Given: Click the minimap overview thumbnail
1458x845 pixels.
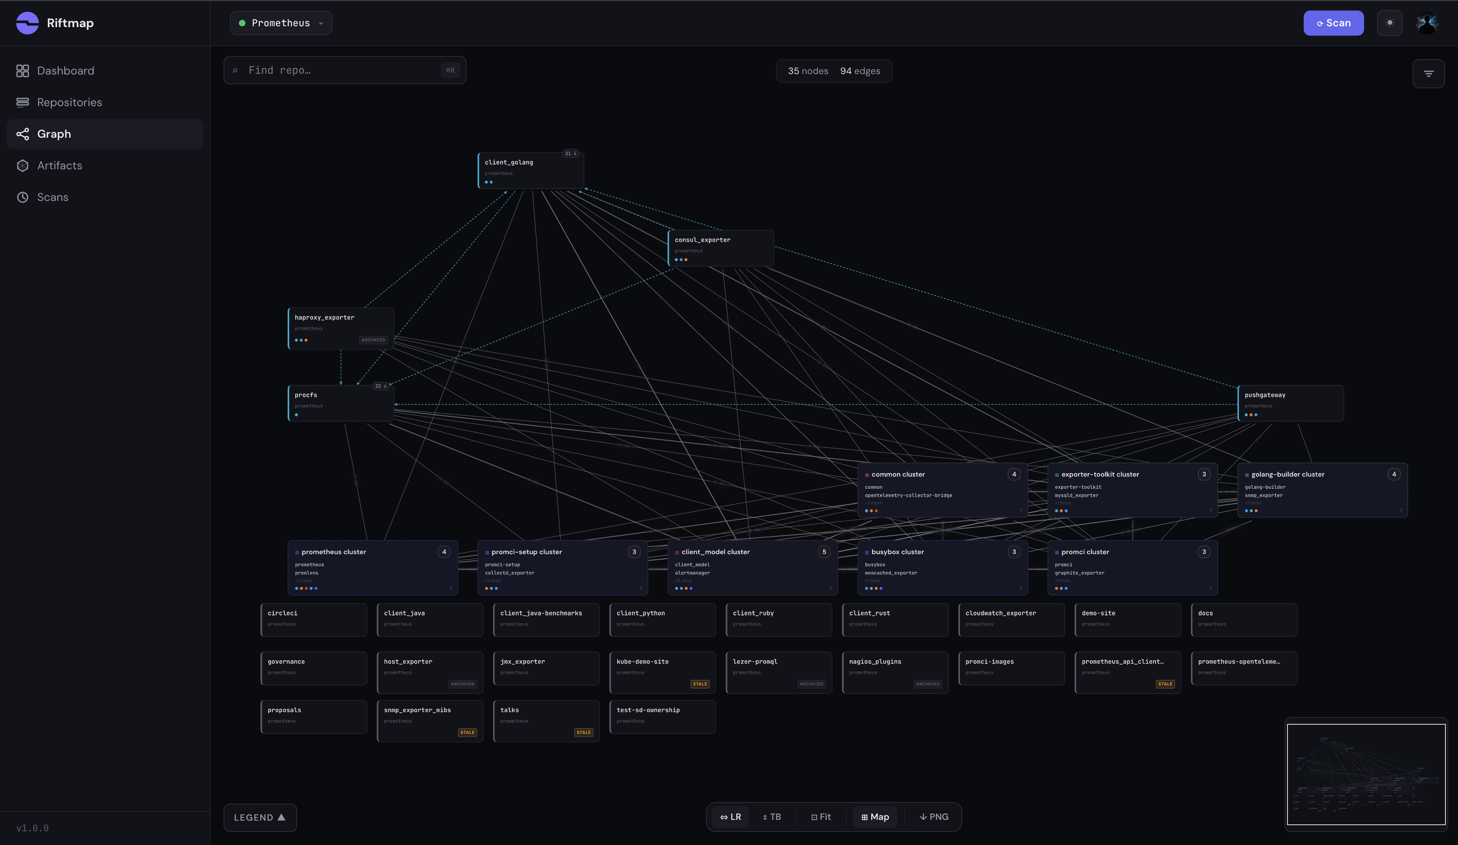Looking at the screenshot, I should (1366, 774).
